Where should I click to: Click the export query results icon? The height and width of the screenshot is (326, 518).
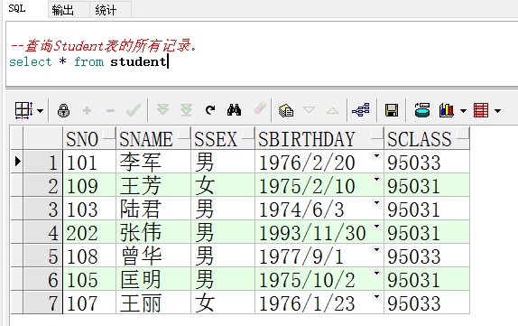[x=422, y=110]
